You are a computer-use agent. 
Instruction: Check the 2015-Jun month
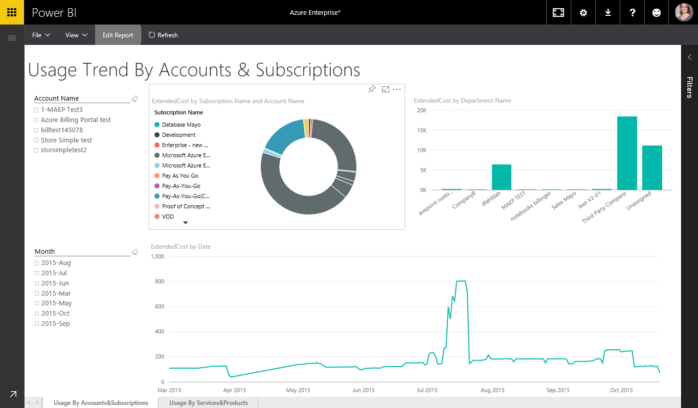coord(37,283)
